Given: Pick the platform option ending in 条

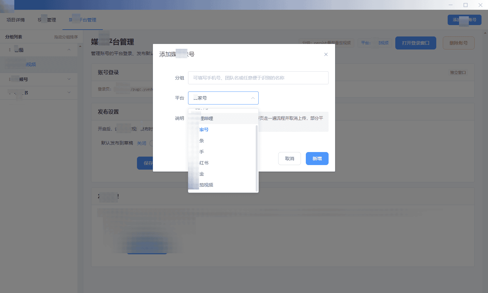Looking at the screenshot, I should pyautogui.click(x=222, y=141).
